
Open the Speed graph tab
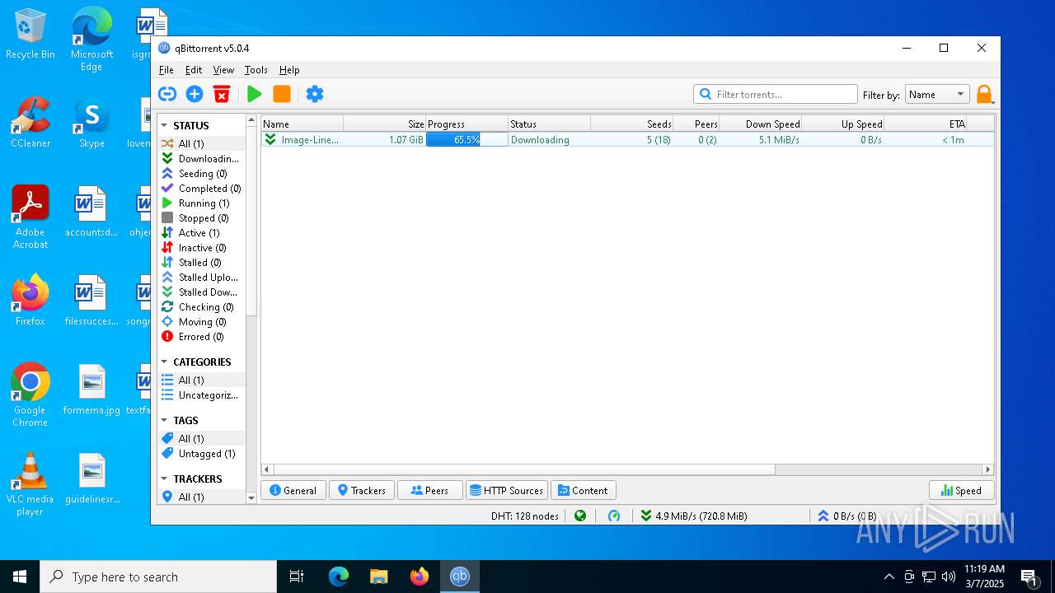[x=961, y=490]
